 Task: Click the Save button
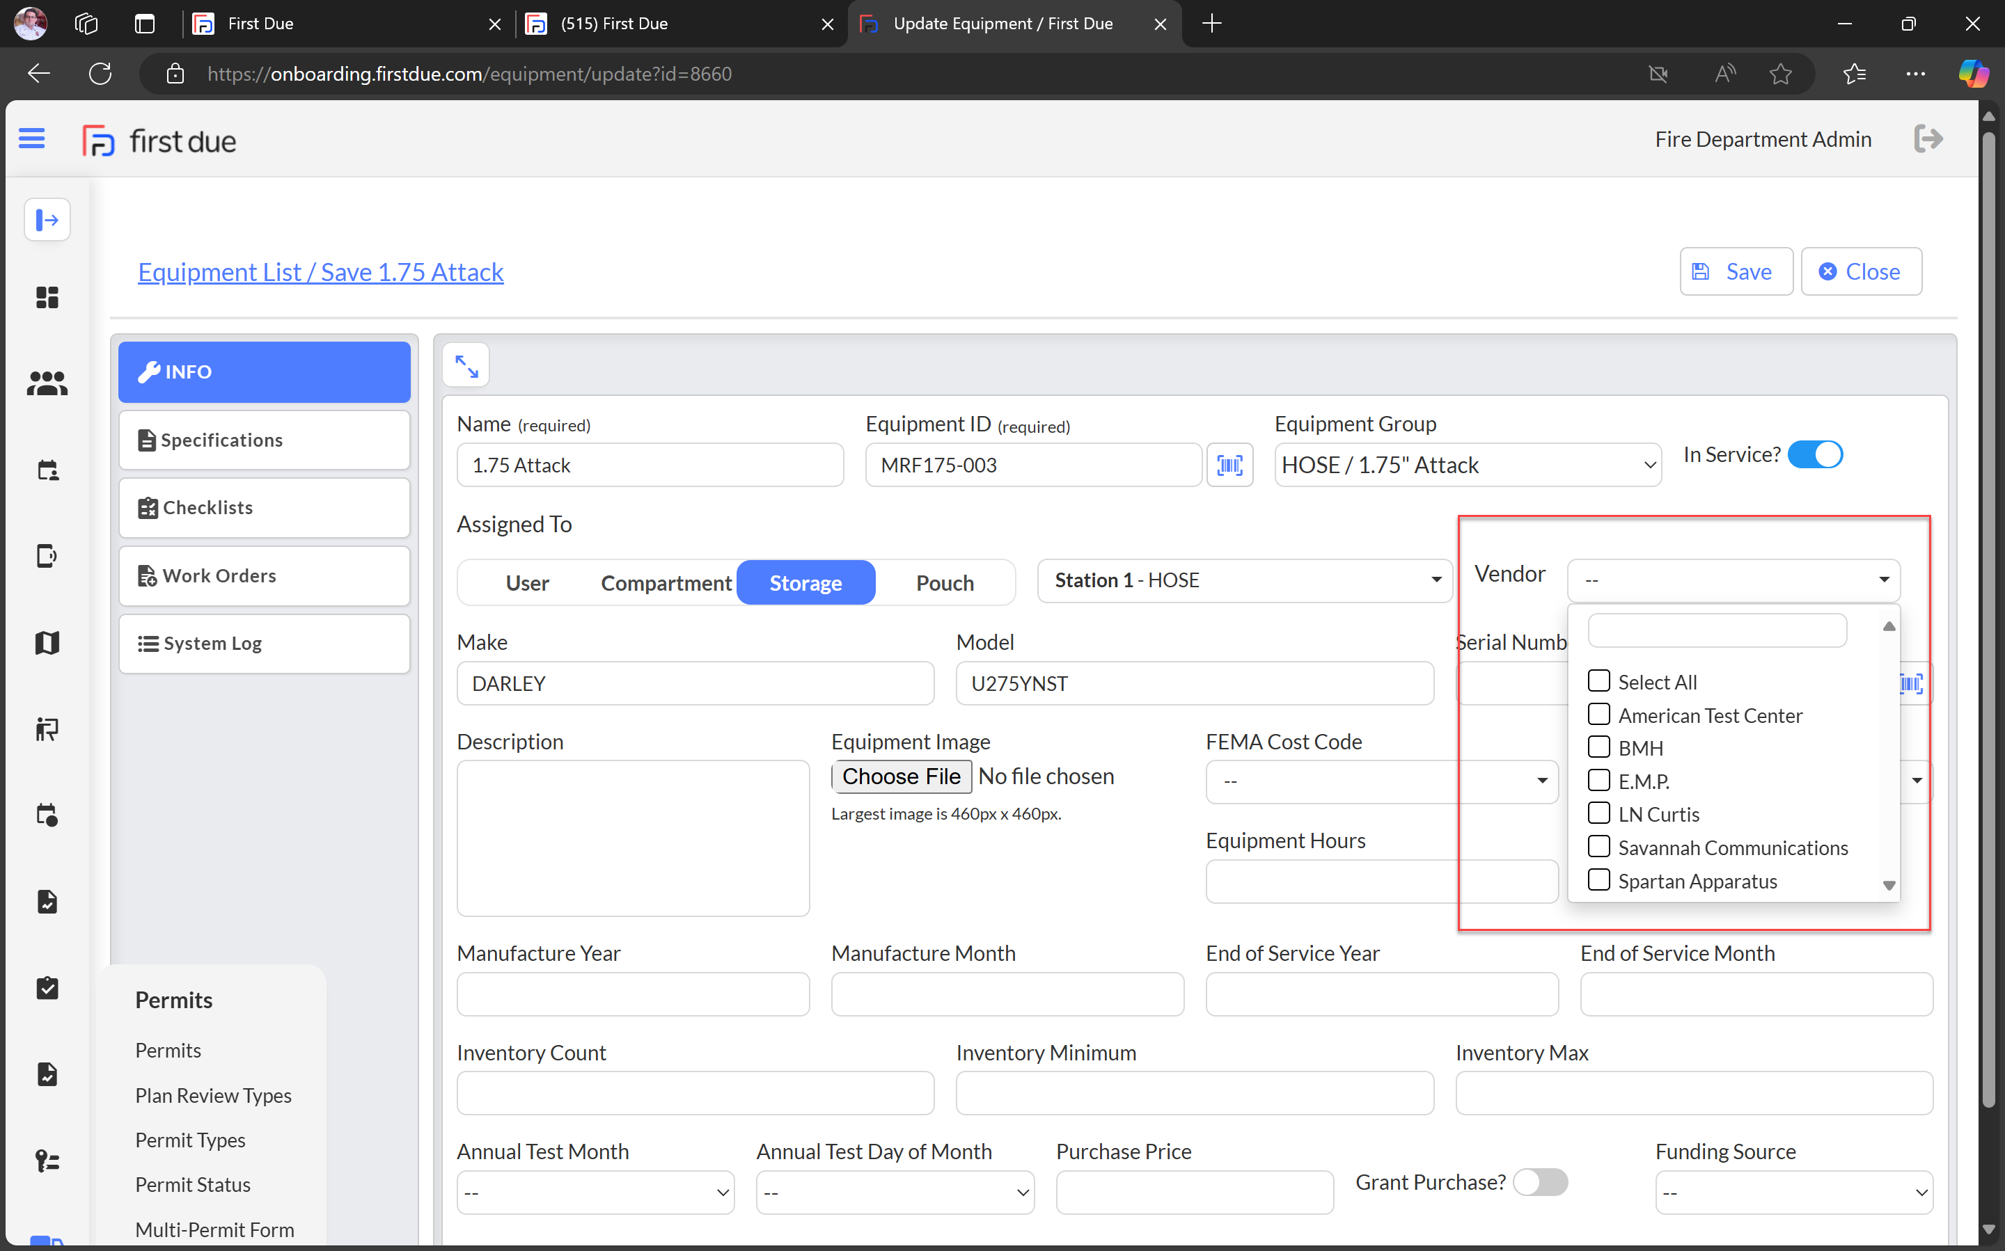pyautogui.click(x=1736, y=271)
